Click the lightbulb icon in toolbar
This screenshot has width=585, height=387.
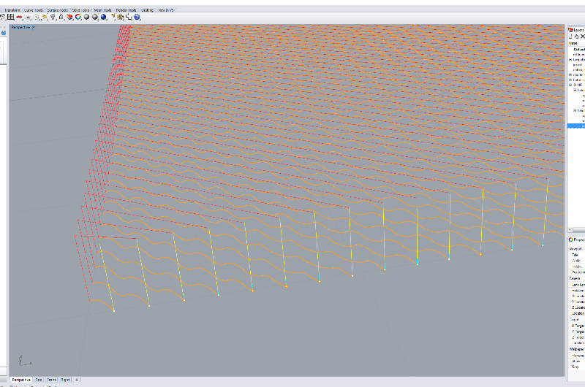click(x=53, y=17)
